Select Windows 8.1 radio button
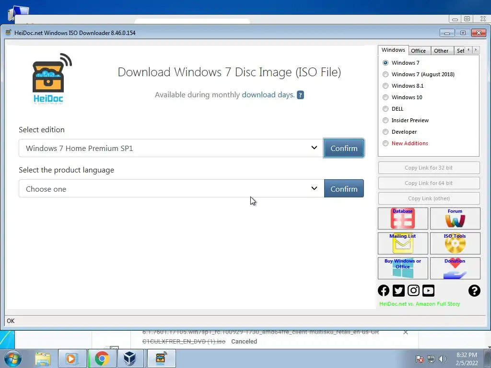This screenshot has height=368, width=491. pos(386,86)
